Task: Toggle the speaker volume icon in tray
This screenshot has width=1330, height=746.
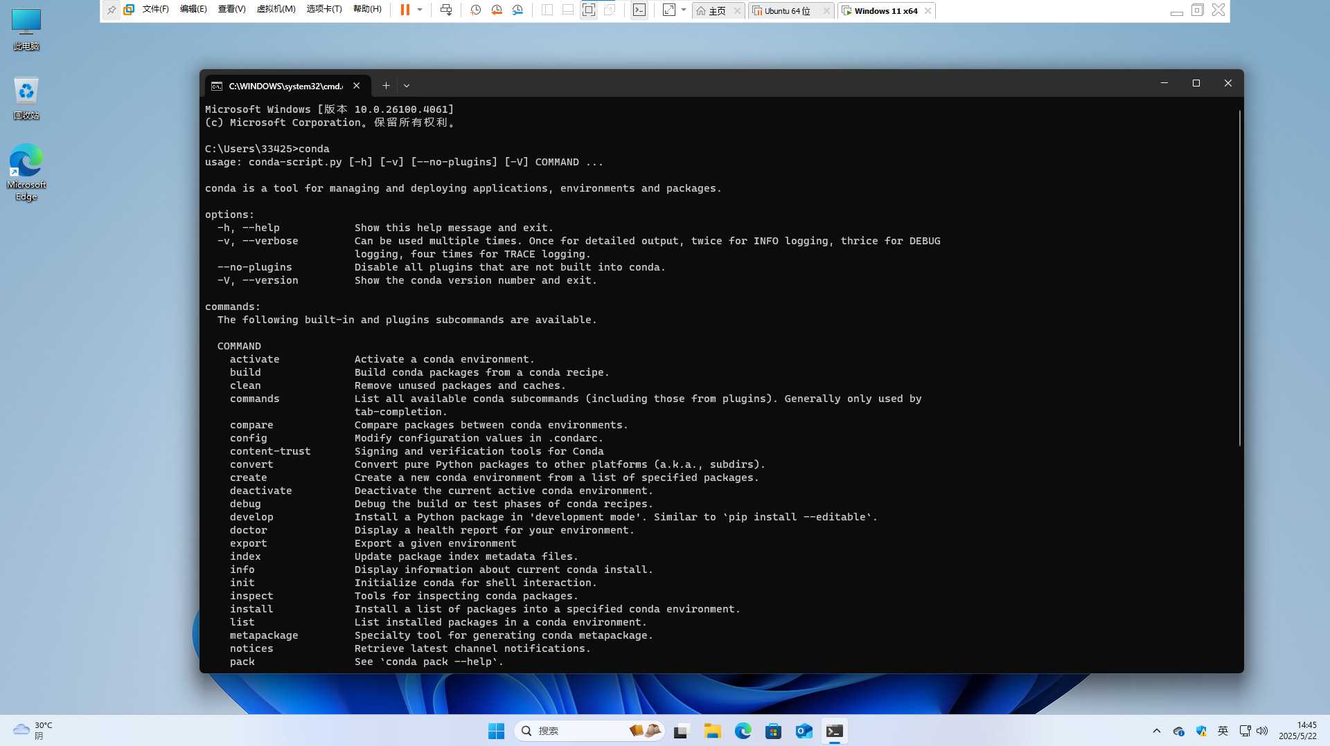Action: [x=1262, y=731]
